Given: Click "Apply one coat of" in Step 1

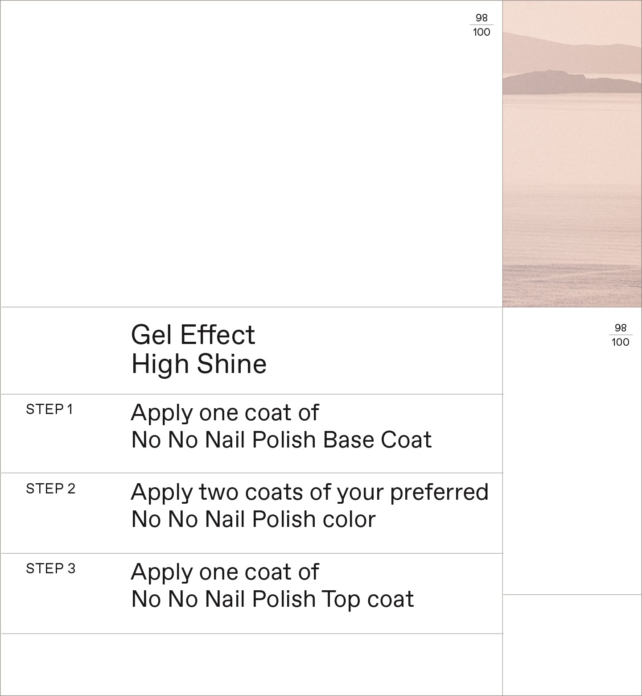Looking at the screenshot, I should point(225,413).
